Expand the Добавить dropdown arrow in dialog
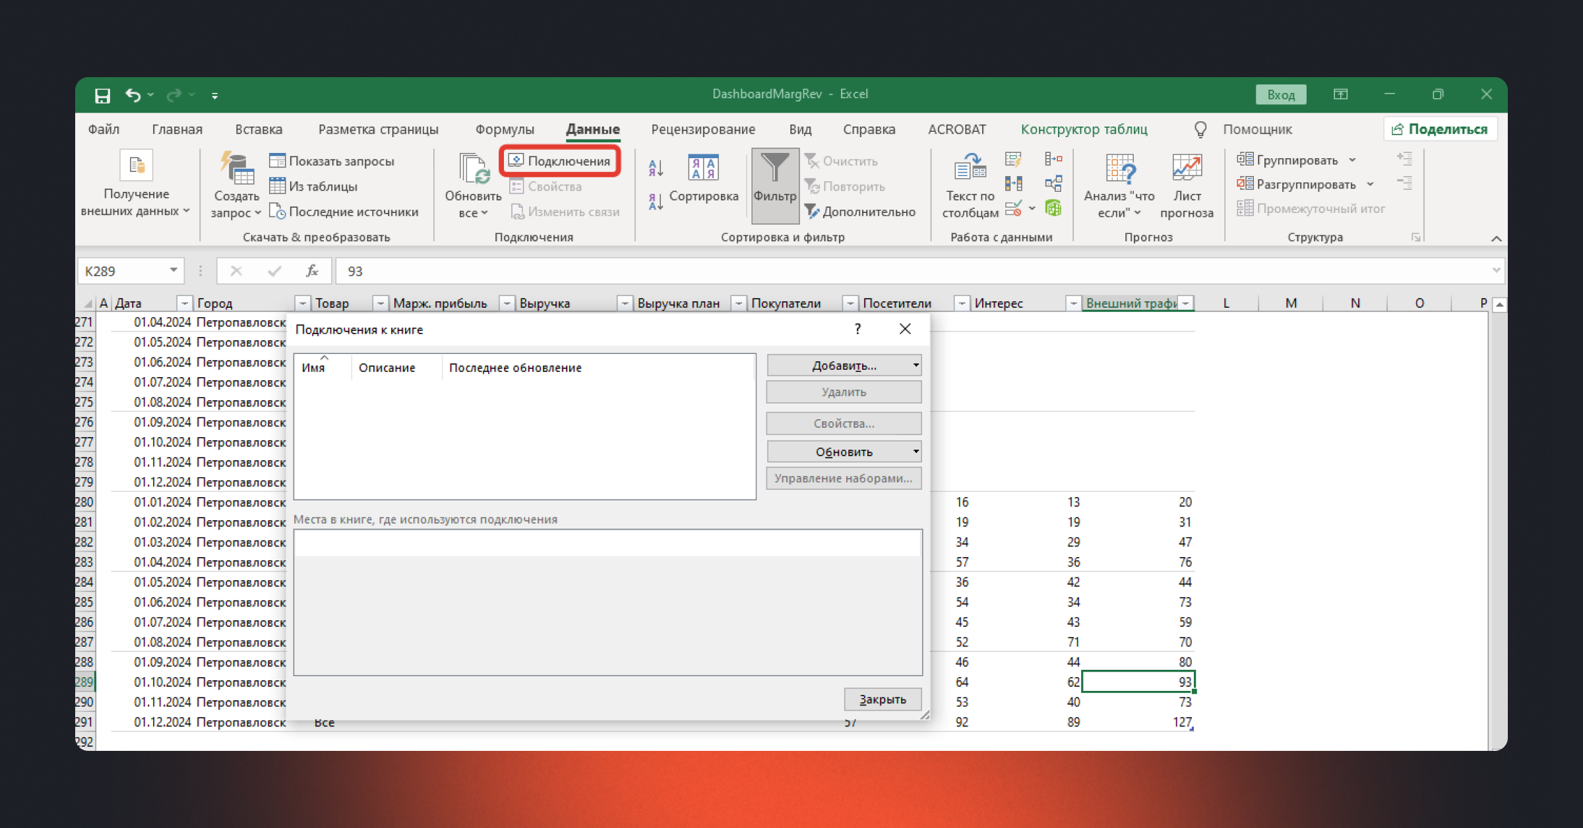The height and width of the screenshot is (828, 1583). point(916,365)
